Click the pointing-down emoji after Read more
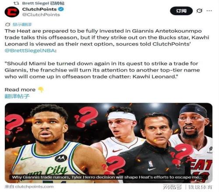This screenshot has width=219, height=192. [x=41, y=89]
